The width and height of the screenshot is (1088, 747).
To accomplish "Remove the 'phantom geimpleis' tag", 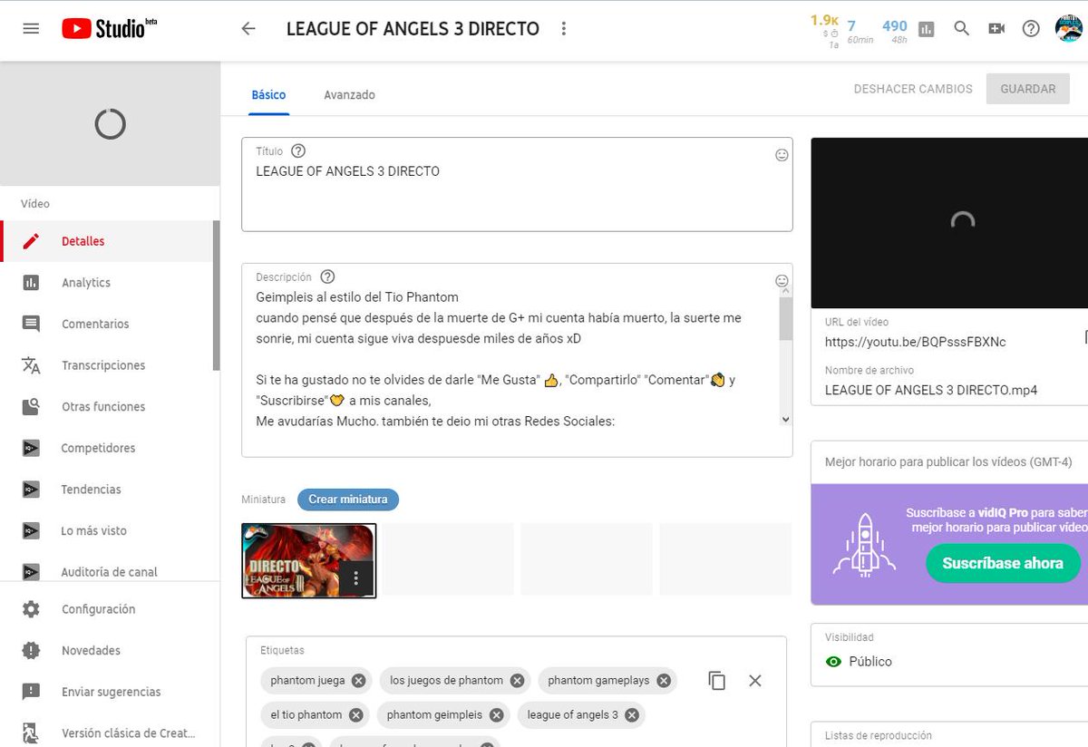I will (x=497, y=715).
